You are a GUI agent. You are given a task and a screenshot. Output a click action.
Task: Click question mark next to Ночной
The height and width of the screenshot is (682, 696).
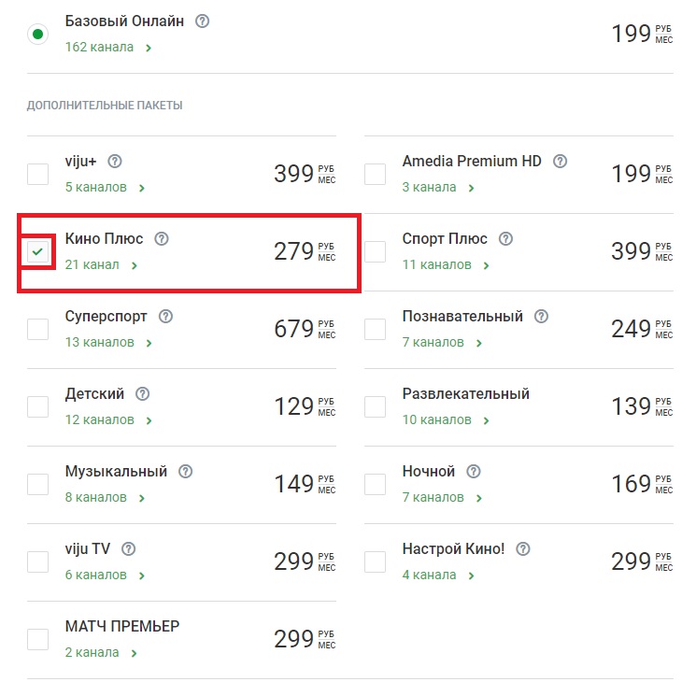474,472
